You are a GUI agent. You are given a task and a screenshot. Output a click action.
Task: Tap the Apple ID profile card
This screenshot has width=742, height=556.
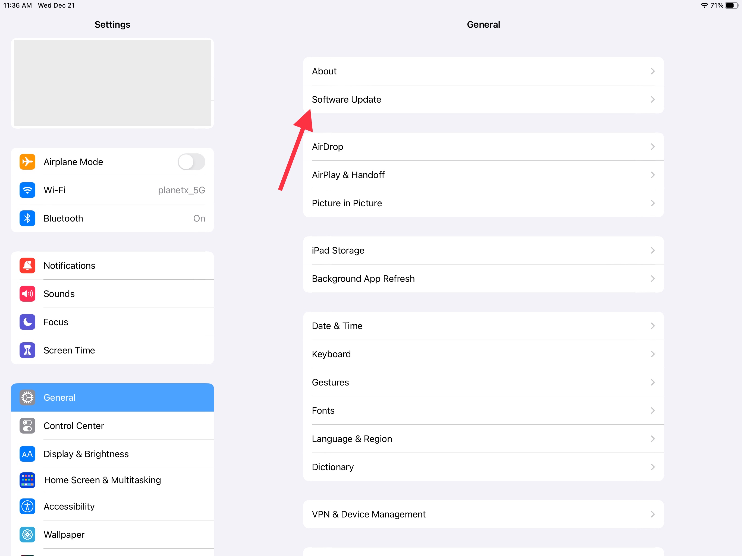click(x=112, y=83)
